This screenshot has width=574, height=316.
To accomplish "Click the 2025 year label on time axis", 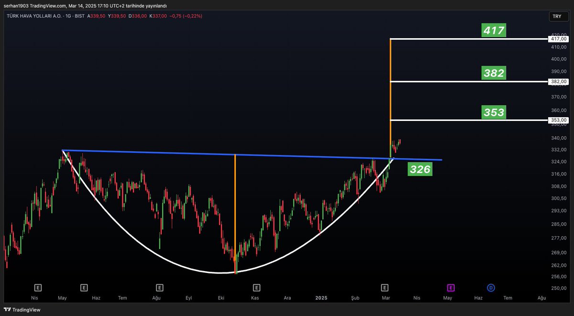I will click(321, 298).
